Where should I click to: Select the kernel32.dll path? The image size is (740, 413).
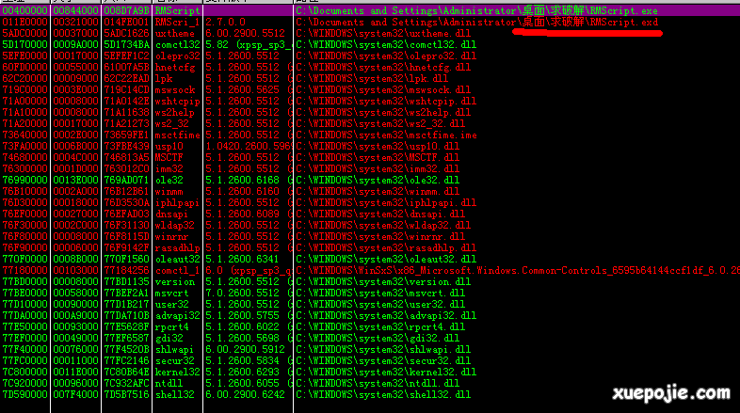coord(386,373)
